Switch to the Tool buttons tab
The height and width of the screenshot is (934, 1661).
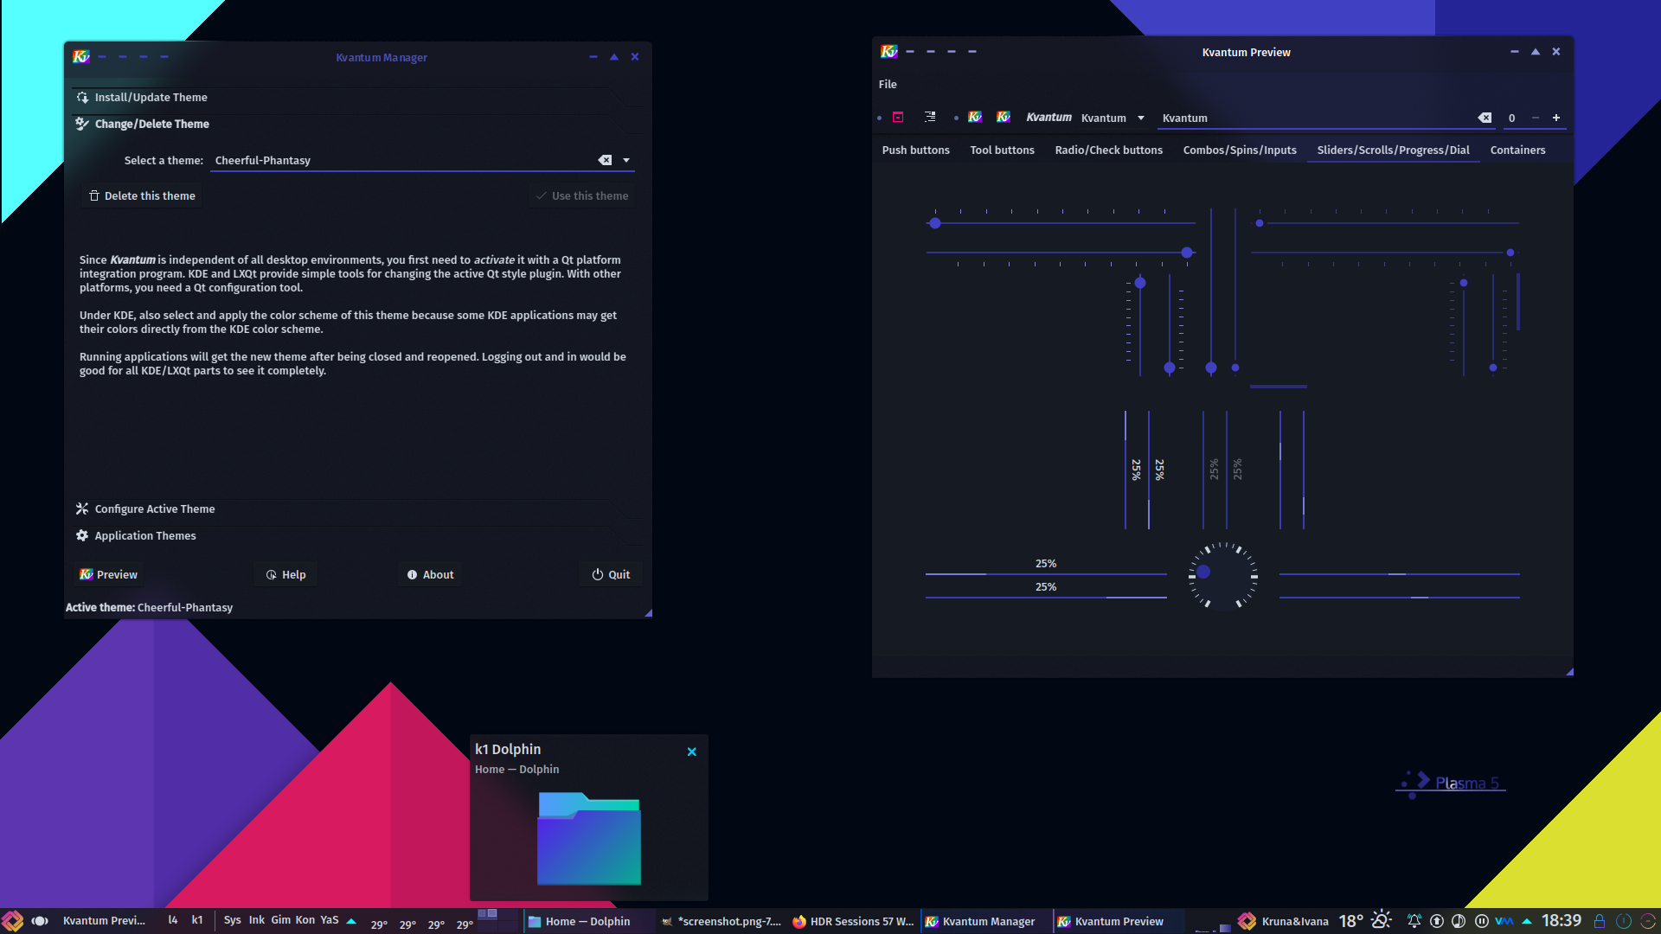pyautogui.click(x=1002, y=150)
